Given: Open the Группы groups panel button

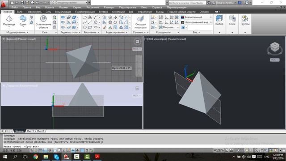Looking at the screenshot, I should [x=245, y=21].
